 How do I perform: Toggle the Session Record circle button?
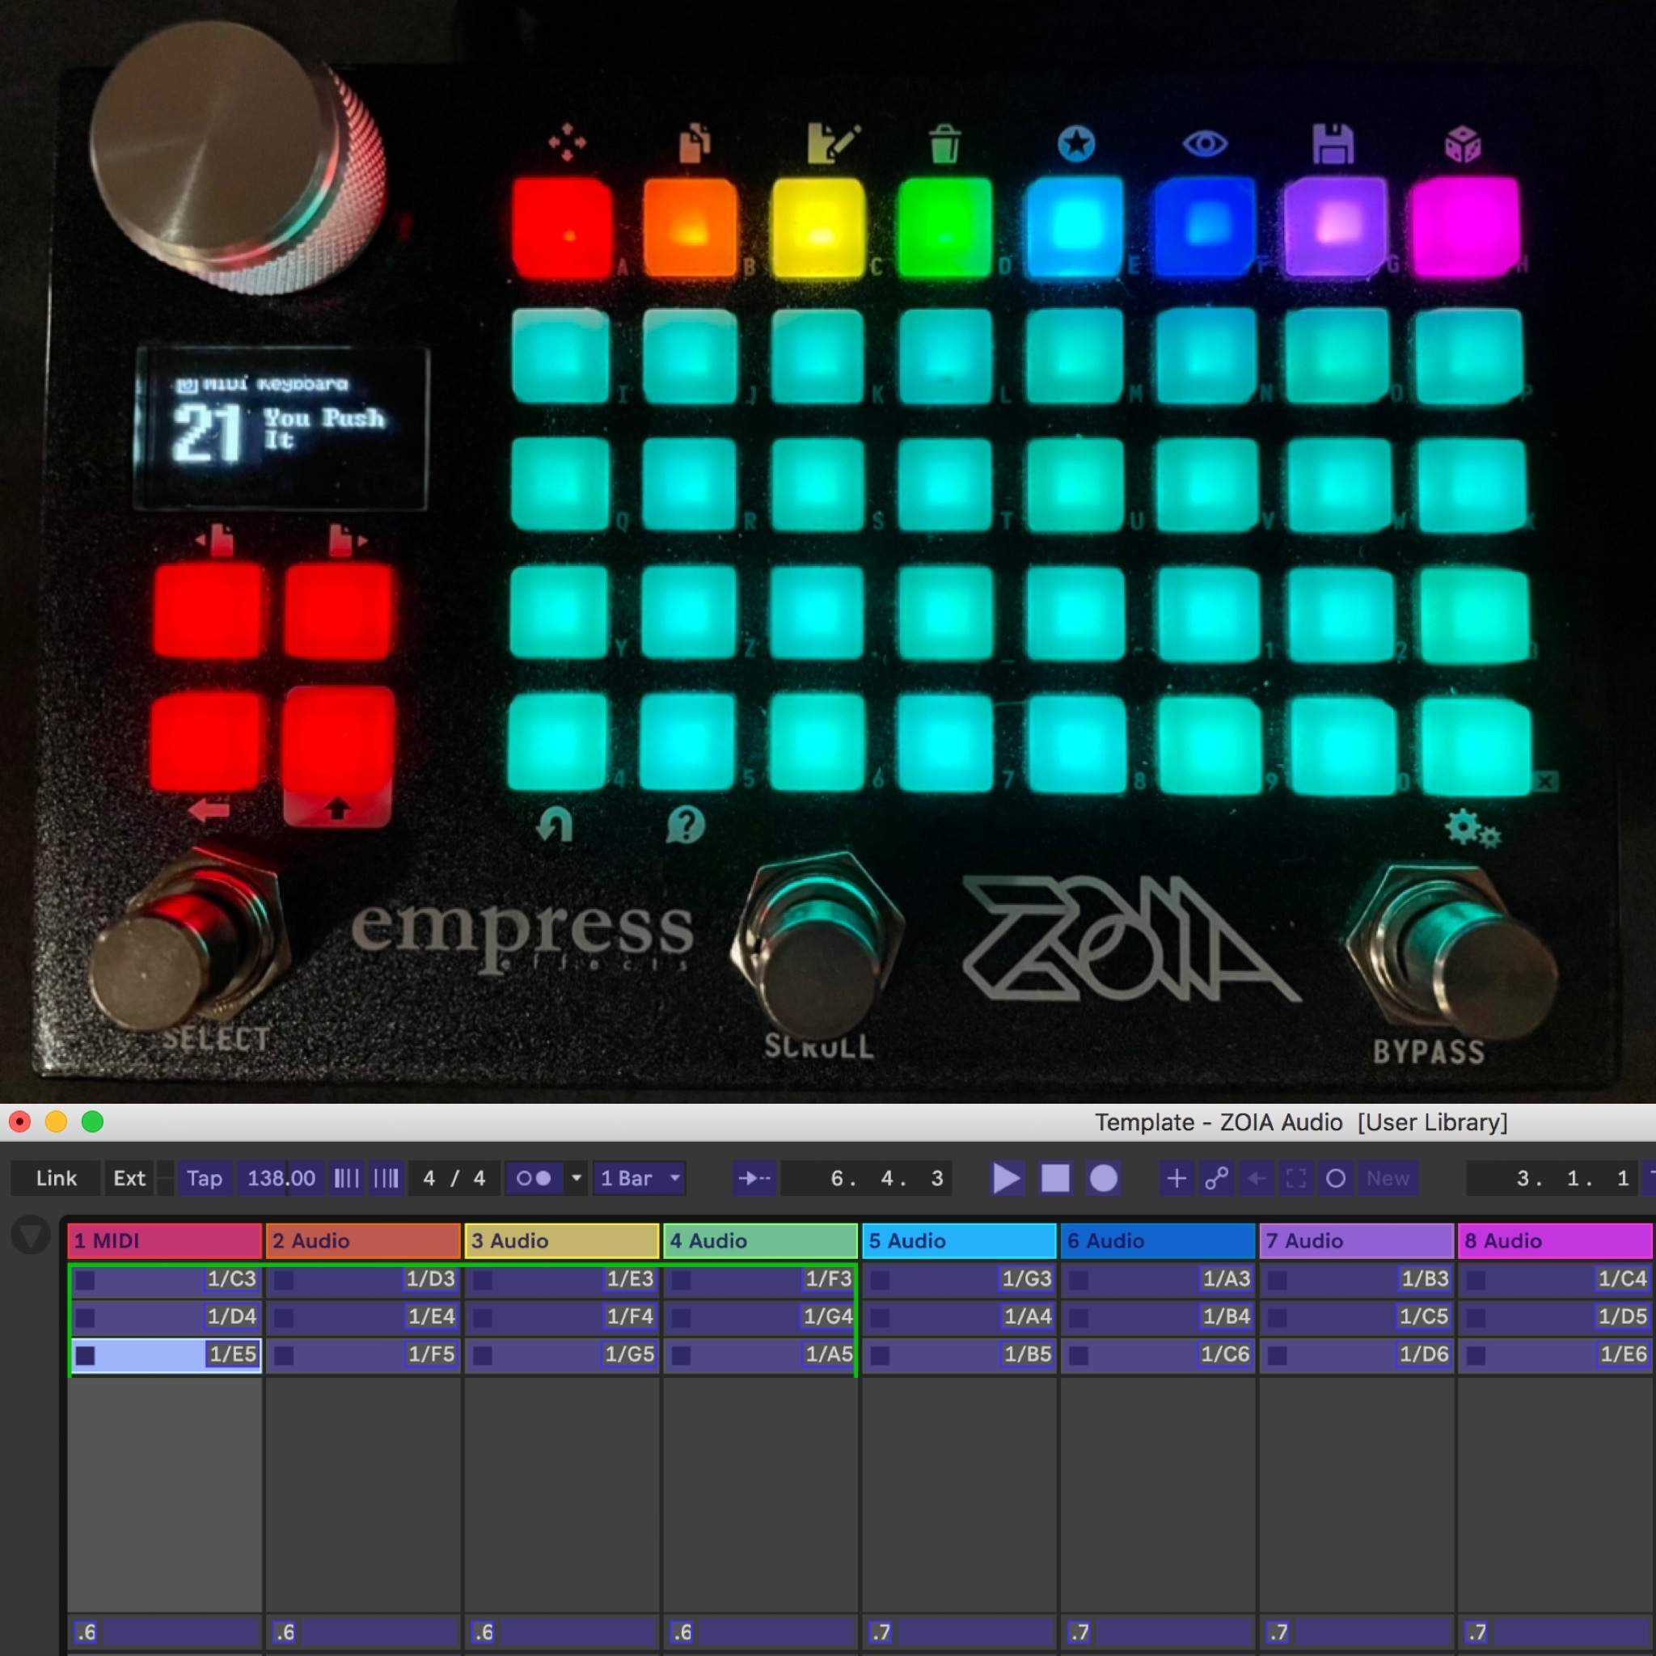tap(1336, 1177)
